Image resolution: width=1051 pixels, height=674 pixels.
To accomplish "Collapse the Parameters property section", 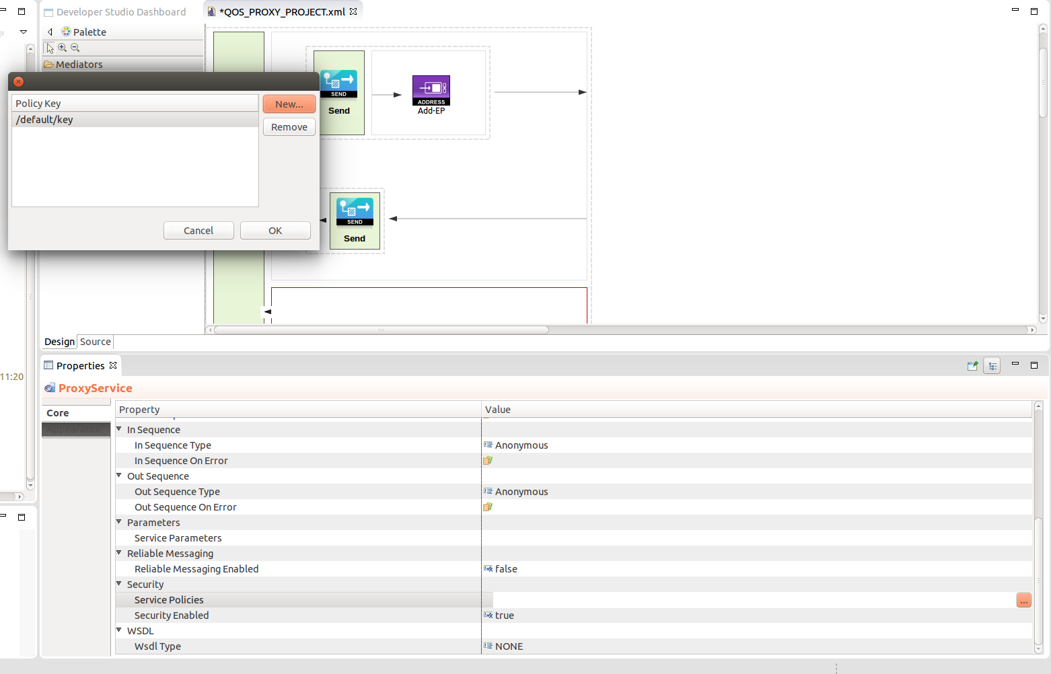I will [x=119, y=522].
